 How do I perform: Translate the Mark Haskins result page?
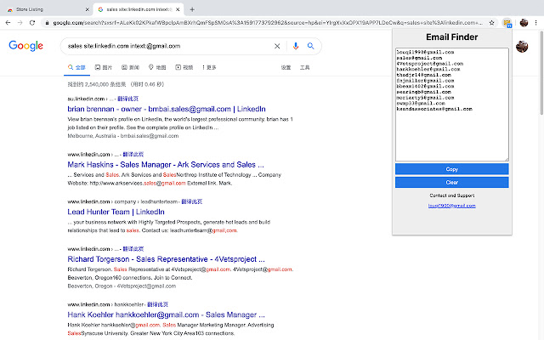tap(133, 155)
